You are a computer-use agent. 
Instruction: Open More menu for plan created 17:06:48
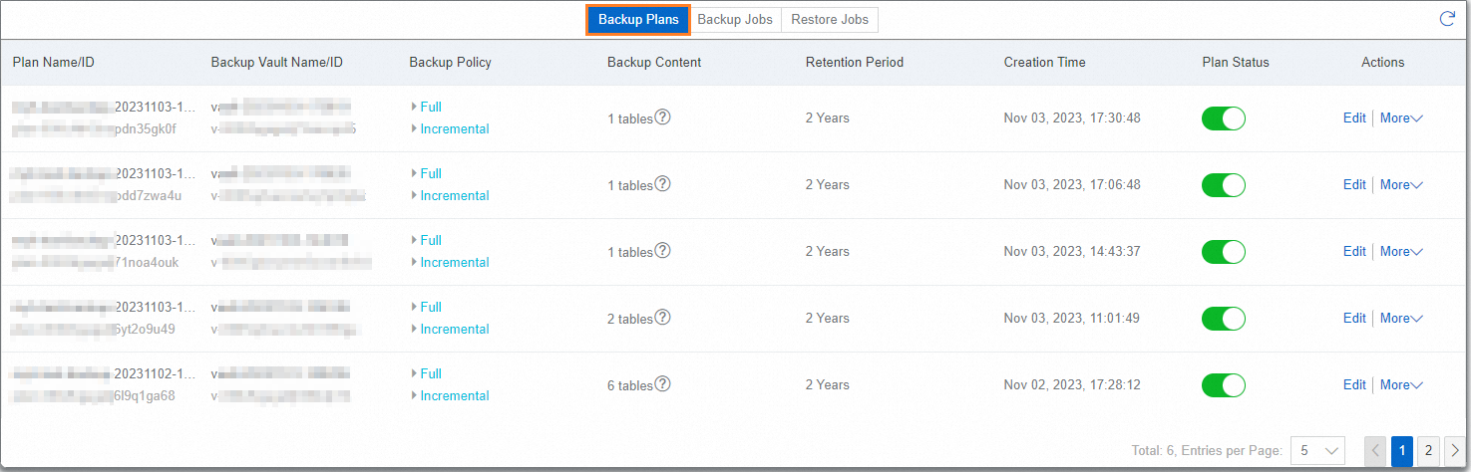[x=1401, y=184]
